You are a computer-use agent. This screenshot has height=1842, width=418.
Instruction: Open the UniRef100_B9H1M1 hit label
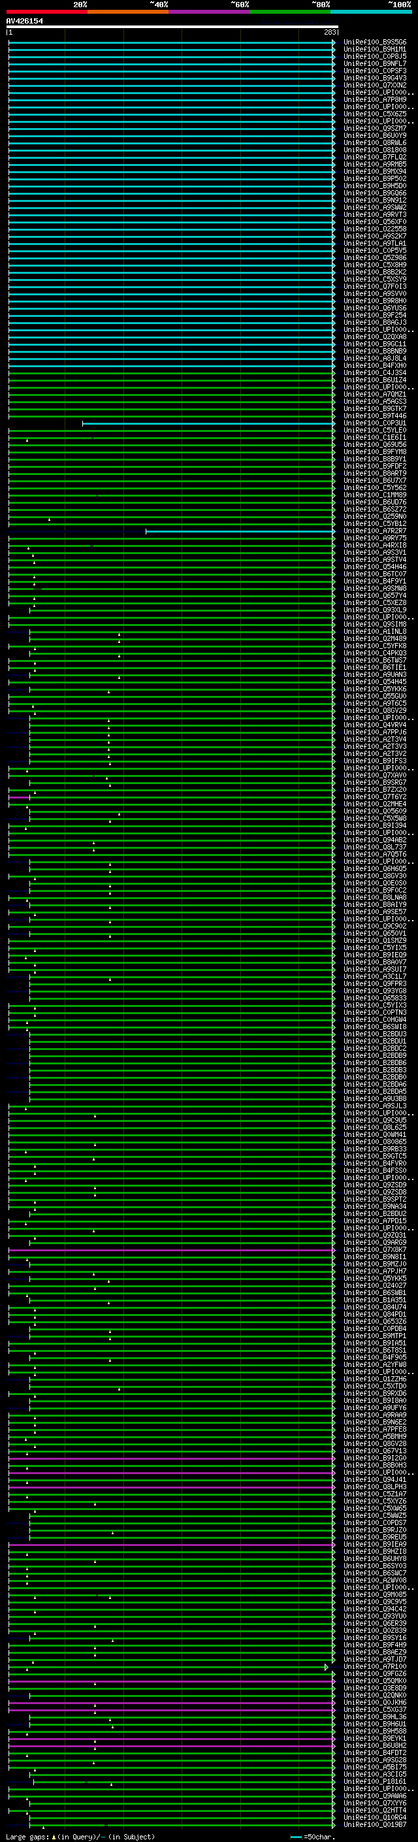[375, 50]
